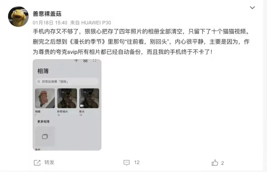Expand the post options chevron
This screenshot has width=267, height=172.
click(252, 8)
